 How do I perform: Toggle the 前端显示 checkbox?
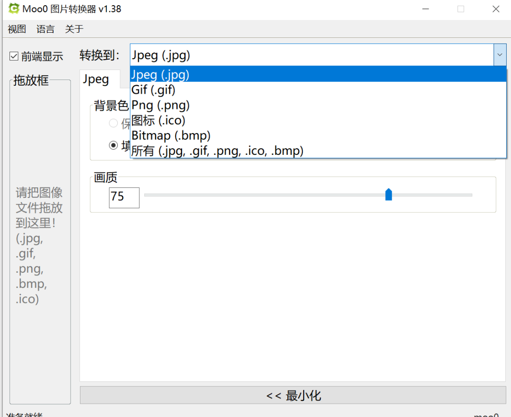(14, 56)
